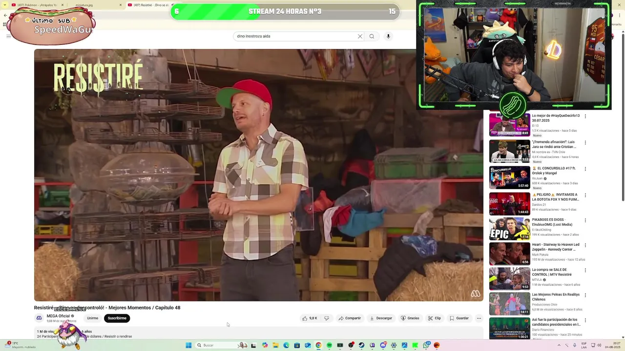
Task: Click the Descargar download button
Action: point(381,318)
